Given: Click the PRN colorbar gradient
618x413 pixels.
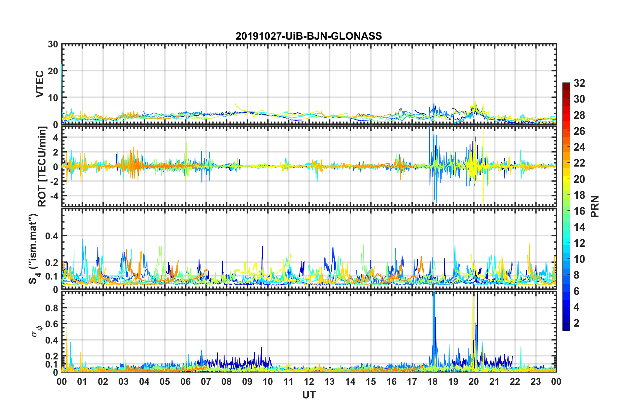Looking at the screenshot, I should [x=566, y=206].
